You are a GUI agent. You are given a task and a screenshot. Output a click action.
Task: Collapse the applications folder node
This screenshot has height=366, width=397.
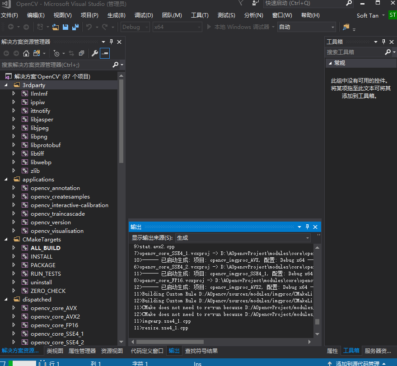click(6, 179)
